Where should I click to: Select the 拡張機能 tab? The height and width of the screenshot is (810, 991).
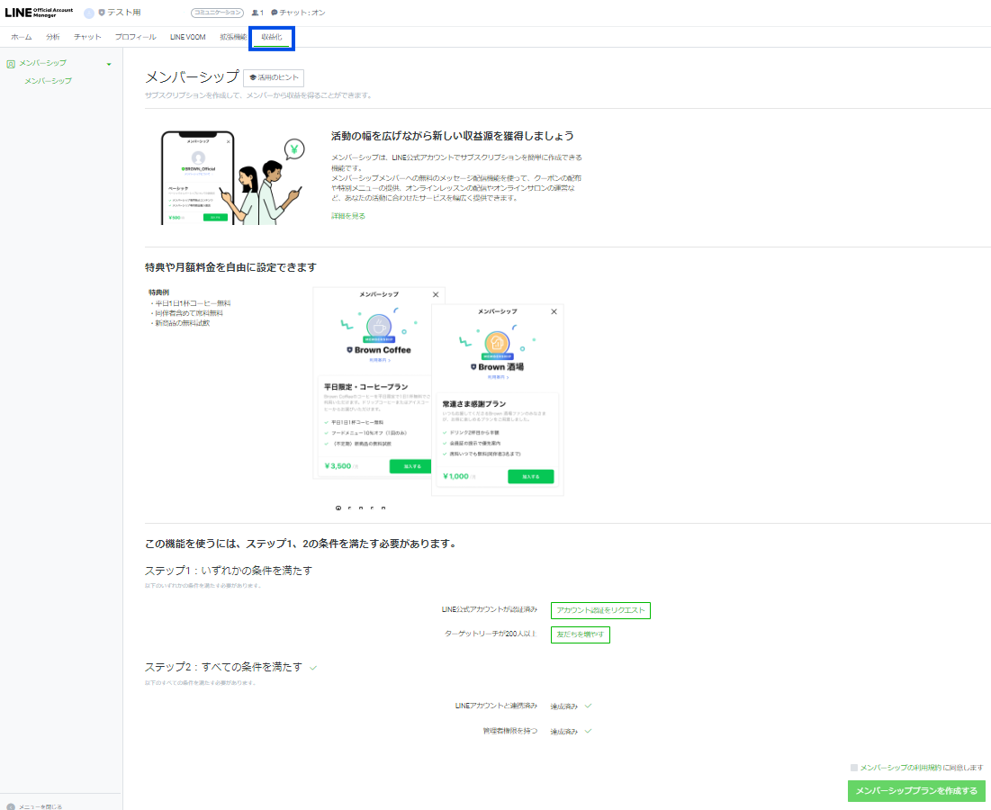(232, 37)
